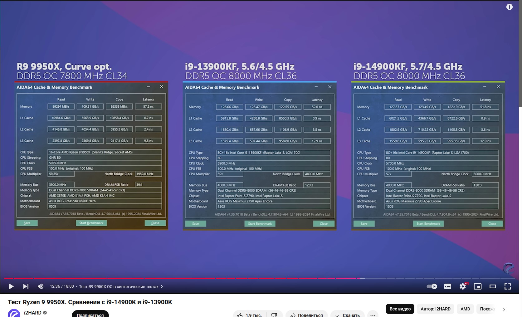Viewport: 522px width, 317px height.
Task: Click Start Benchmark in the R9 9950X window
Action: click(x=91, y=223)
